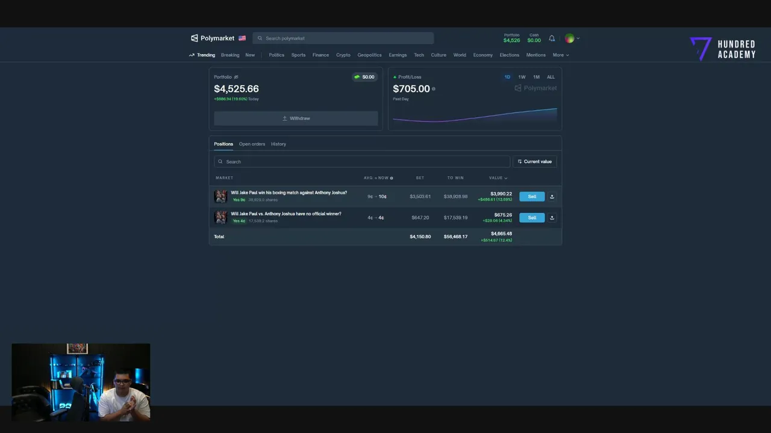Go to World markets
The width and height of the screenshot is (771, 433).
(x=460, y=55)
